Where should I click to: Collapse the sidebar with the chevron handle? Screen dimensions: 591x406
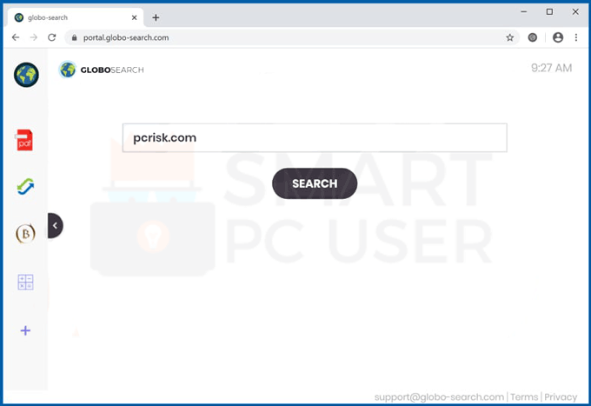click(x=55, y=225)
